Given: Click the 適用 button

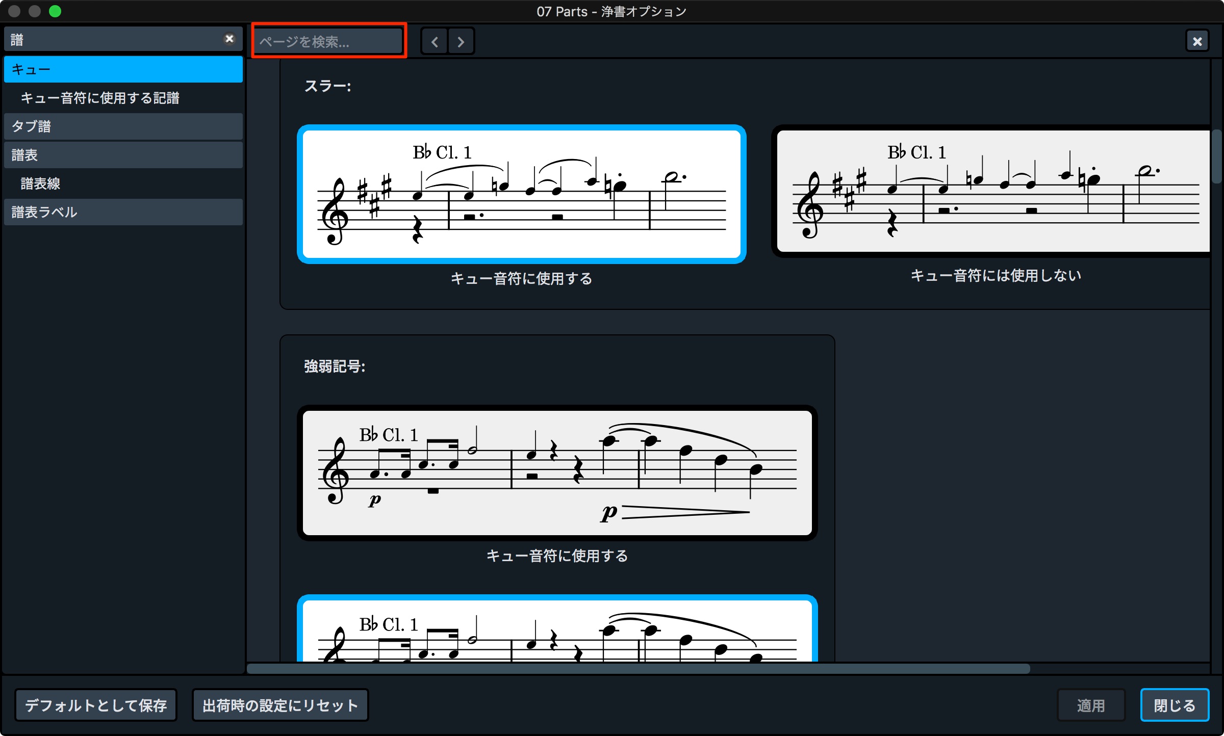Looking at the screenshot, I should [x=1091, y=705].
